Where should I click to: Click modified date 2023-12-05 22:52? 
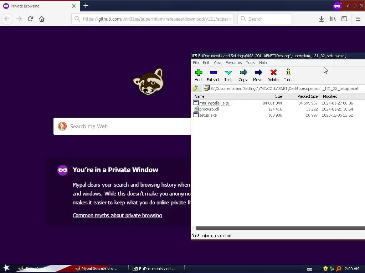(338, 115)
